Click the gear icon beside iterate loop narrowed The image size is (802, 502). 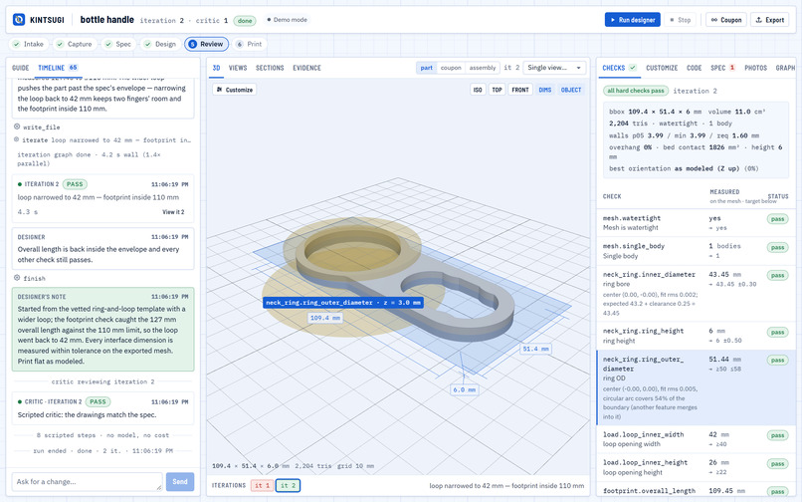[16, 139]
